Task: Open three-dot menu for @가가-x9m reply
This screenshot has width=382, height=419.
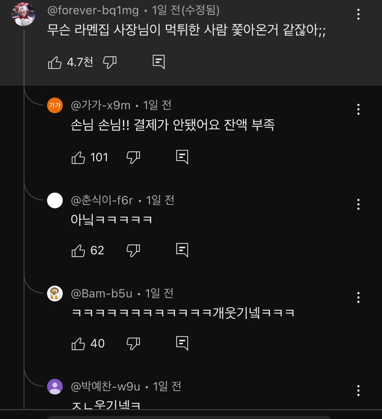Action: (358, 109)
